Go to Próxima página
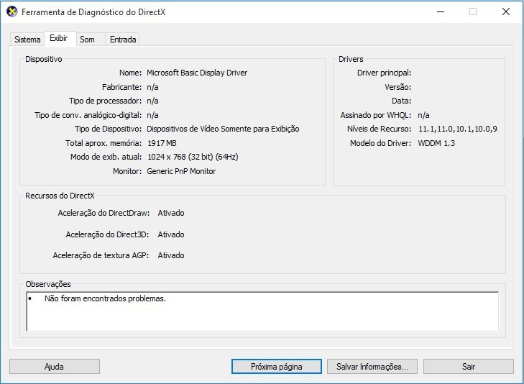This screenshot has height=384, width=524. click(276, 366)
